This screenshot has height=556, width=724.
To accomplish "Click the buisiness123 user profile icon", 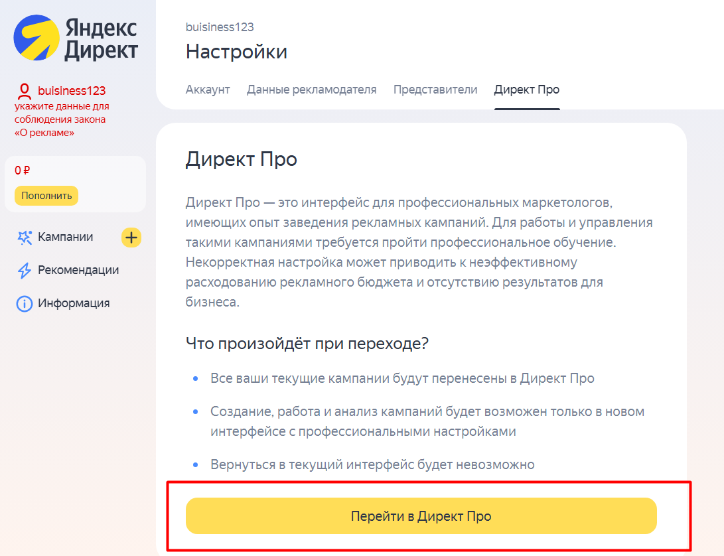I will tap(24, 92).
